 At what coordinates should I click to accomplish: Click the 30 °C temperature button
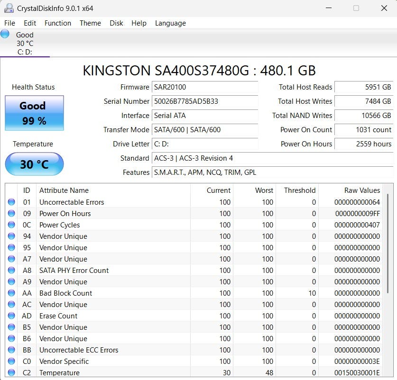pos(35,164)
